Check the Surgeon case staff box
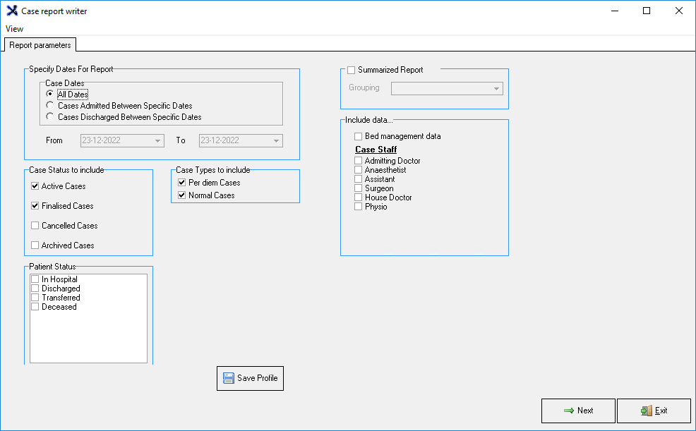Image resolution: width=696 pixels, height=431 pixels. point(359,188)
